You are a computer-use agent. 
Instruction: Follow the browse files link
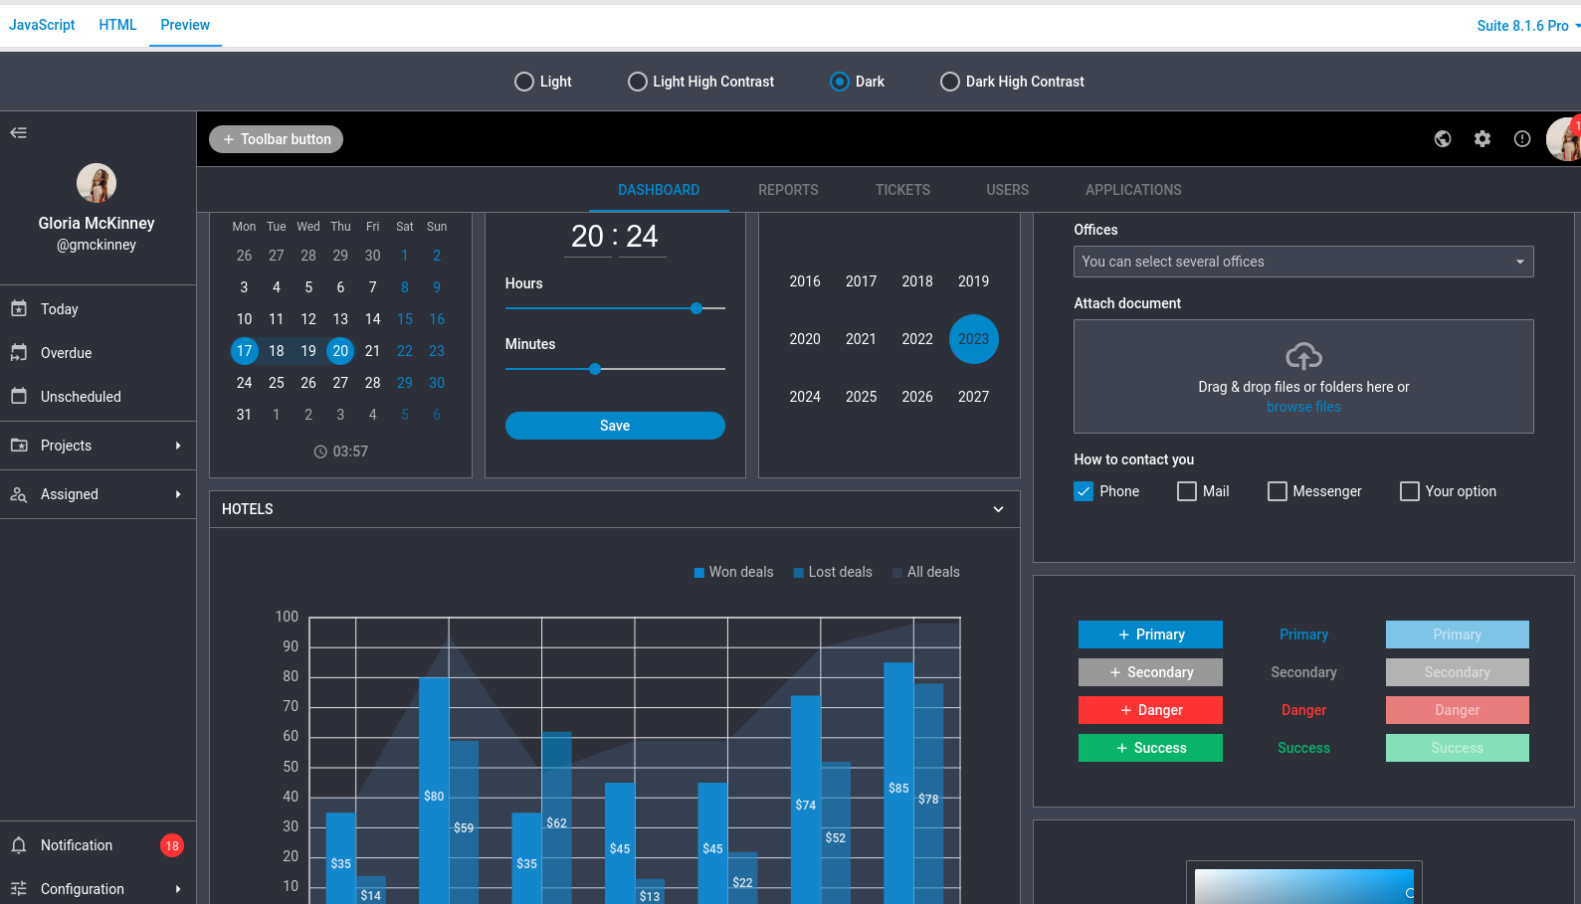pyautogui.click(x=1303, y=407)
